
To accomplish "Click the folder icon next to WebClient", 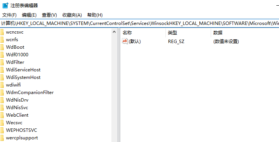I will click(2, 115).
